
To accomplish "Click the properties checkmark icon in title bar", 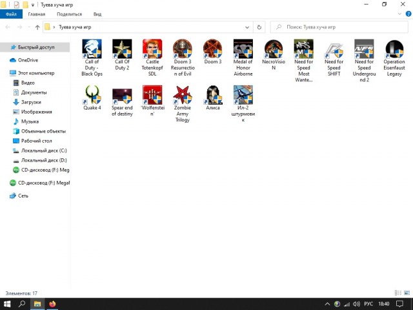I will [16, 5].
